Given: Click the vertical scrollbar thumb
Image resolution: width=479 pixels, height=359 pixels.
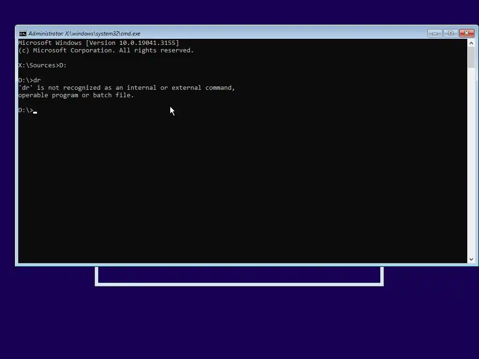Looking at the screenshot, I should pyautogui.click(x=471, y=57).
